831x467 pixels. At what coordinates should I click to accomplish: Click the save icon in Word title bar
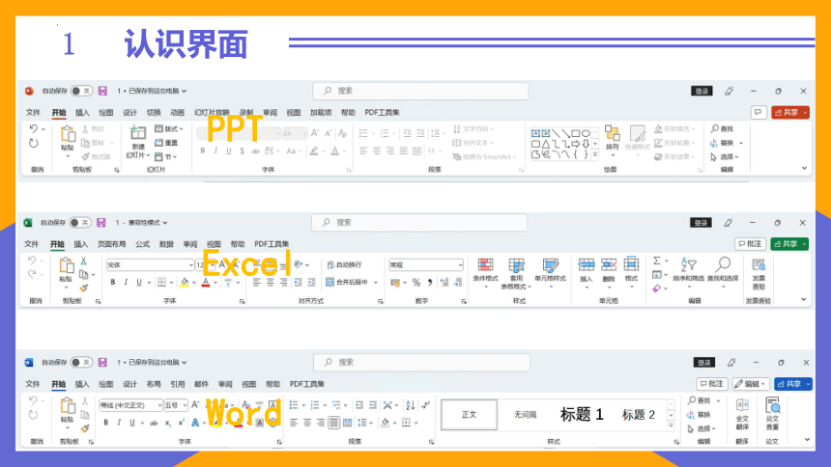coord(102,362)
